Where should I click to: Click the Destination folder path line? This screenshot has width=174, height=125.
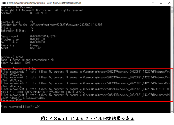pyautogui.click(x=52, y=25)
